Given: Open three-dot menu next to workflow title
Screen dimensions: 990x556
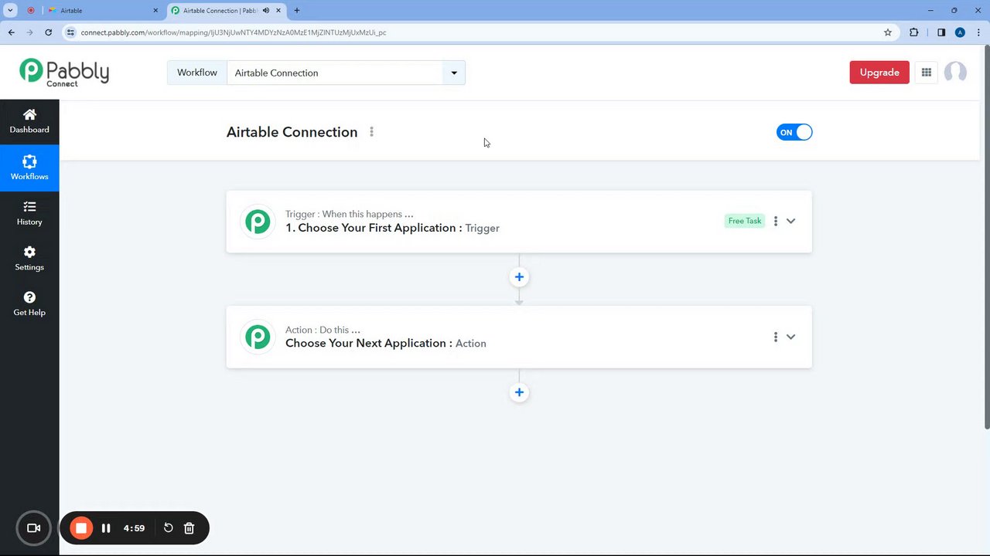Looking at the screenshot, I should pyautogui.click(x=371, y=132).
